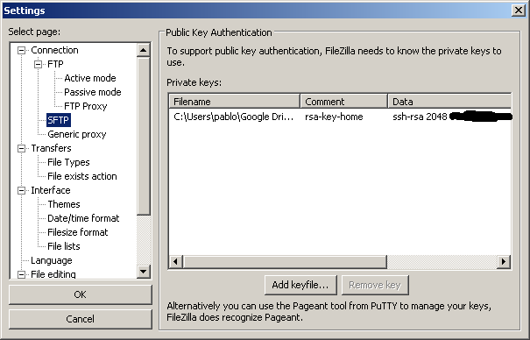The width and height of the screenshot is (530, 340).
Task: Select the File editing page
Action: pyautogui.click(x=53, y=274)
